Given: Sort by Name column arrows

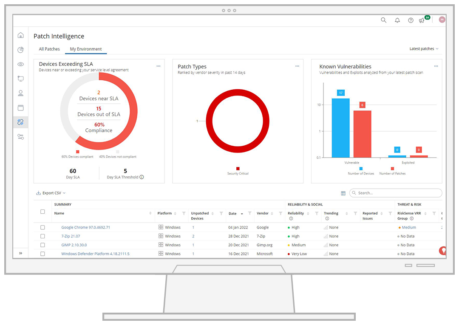Looking at the screenshot, I should (150, 213).
